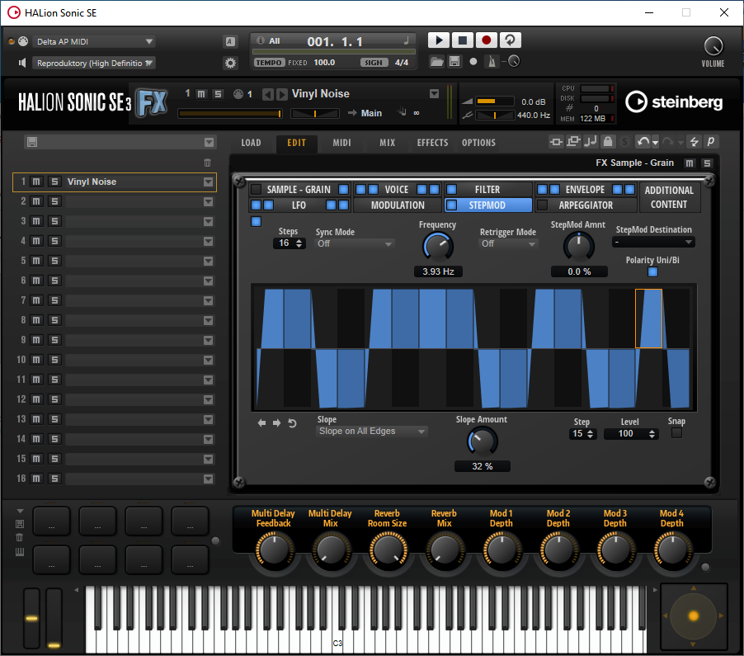This screenshot has width=744, height=656.
Task: Click the trash icon beside the trigger pads
Action: pyautogui.click(x=20, y=537)
